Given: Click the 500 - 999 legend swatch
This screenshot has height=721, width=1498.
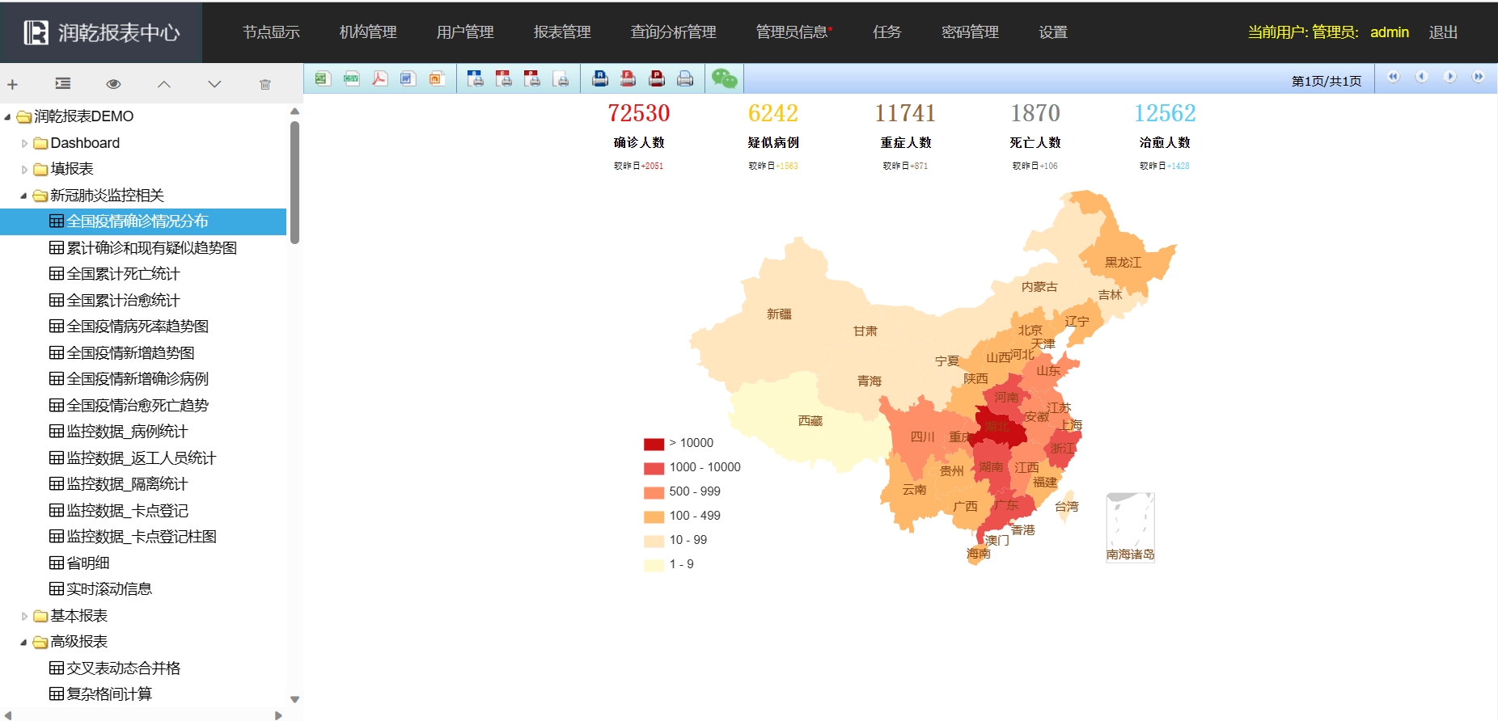Looking at the screenshot, I should [654, 492].
